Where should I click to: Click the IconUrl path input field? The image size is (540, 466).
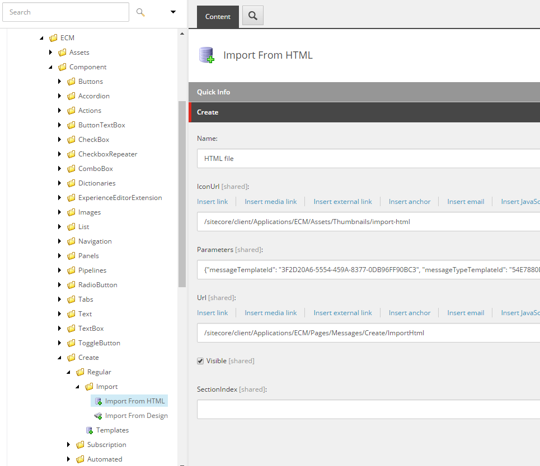(369, 222)
